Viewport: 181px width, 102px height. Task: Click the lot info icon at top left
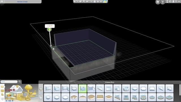pyautogui.click(x=2, y=2)
